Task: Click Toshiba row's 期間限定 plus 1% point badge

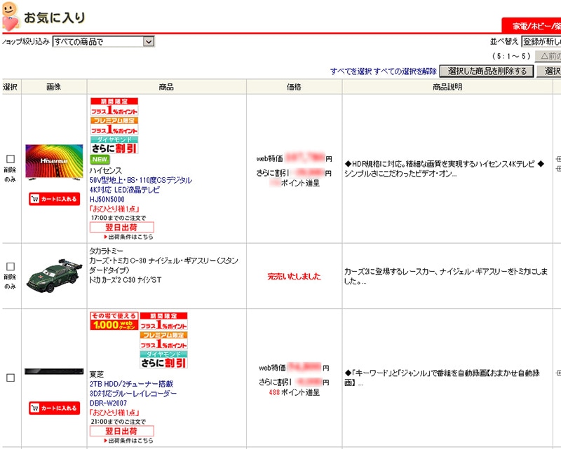Action: (x=163, y=321)
